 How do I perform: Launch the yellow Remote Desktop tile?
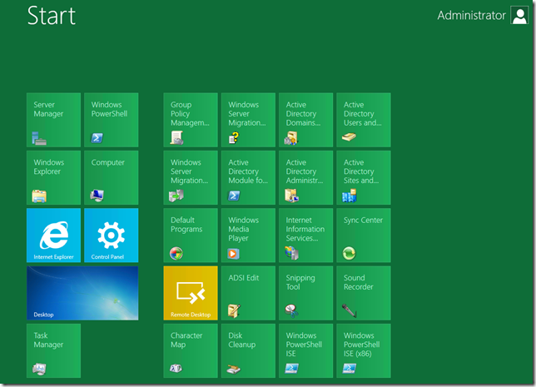tap(191, 293)
